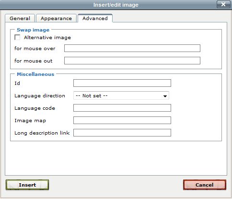Select the Advanced tab
This screenshot has width=232, height=199.
click(95, 18)
